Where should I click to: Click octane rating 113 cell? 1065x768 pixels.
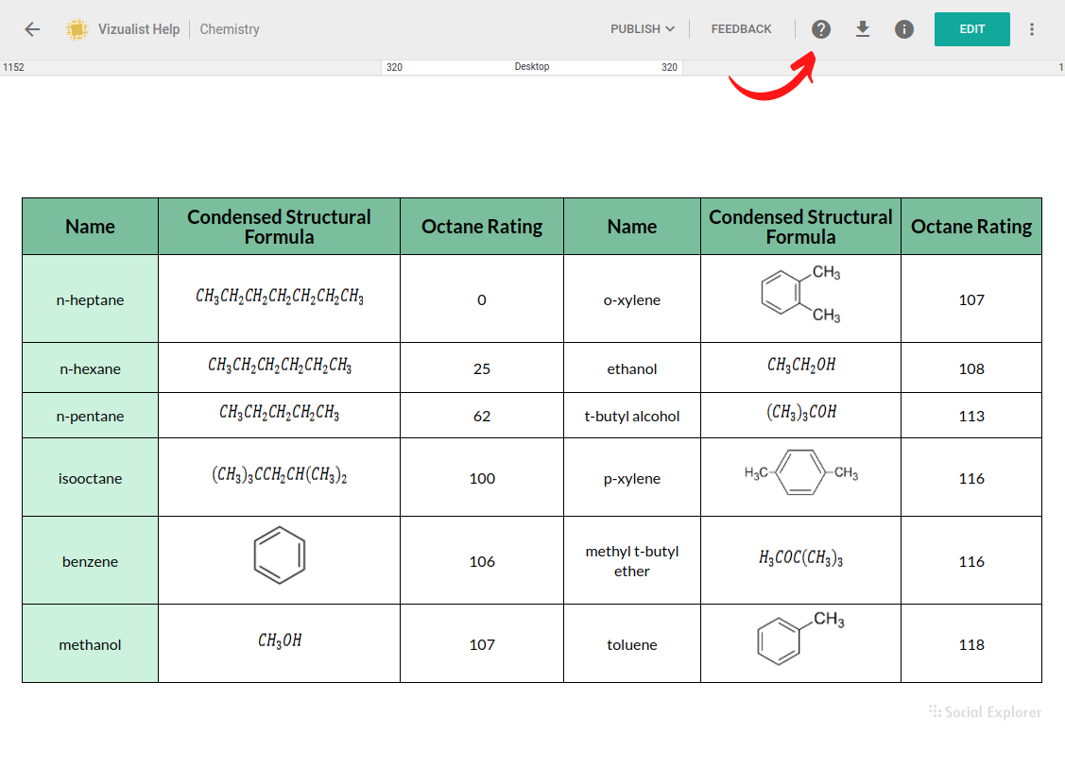pyautogui.click(x=971, y=416)
